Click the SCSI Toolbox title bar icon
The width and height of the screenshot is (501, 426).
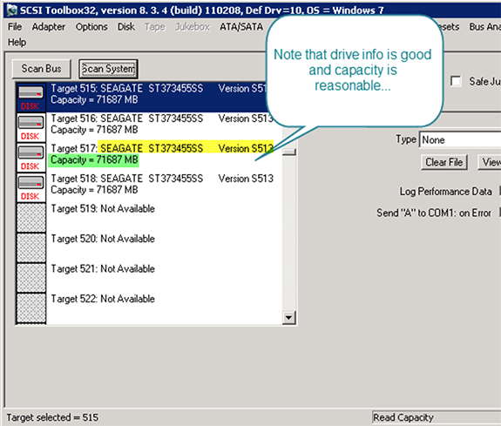click(x=12, y=10)
